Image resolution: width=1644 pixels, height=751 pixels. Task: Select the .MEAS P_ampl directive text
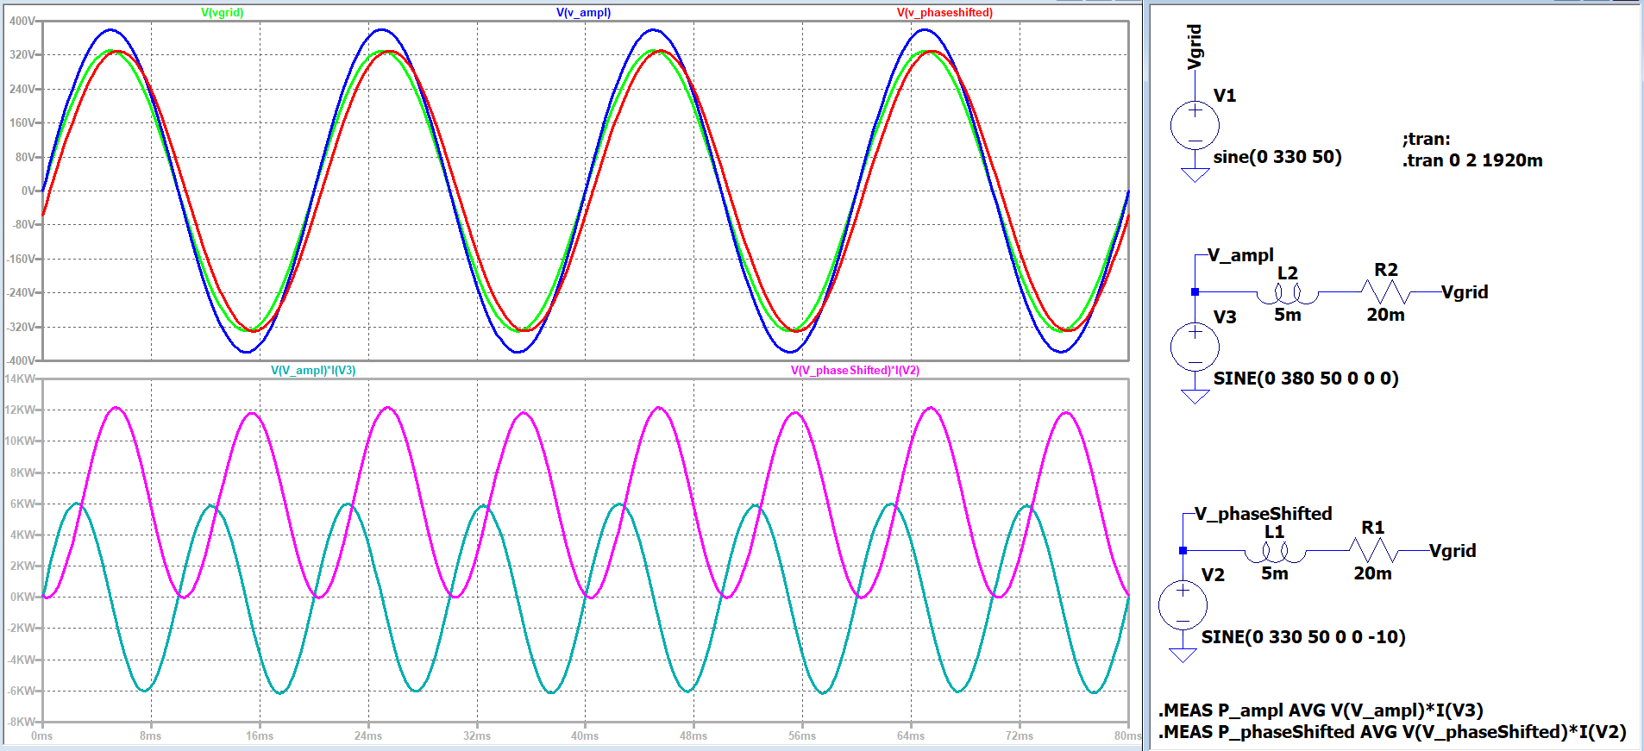[1321, 710]
